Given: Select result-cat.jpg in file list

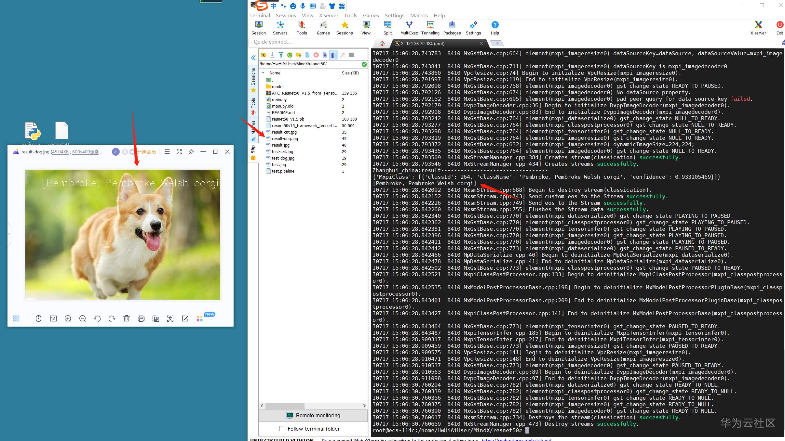Looking at the screenshot, I should coord(284,132).
